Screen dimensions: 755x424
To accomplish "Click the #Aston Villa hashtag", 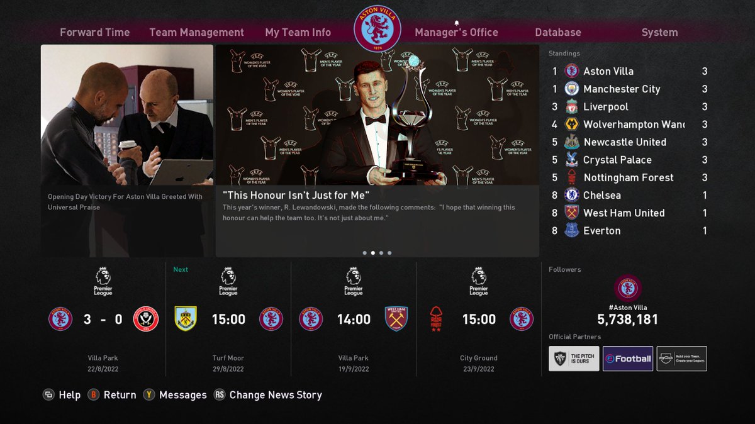I will pyautogui.click(x=628, y=308).
